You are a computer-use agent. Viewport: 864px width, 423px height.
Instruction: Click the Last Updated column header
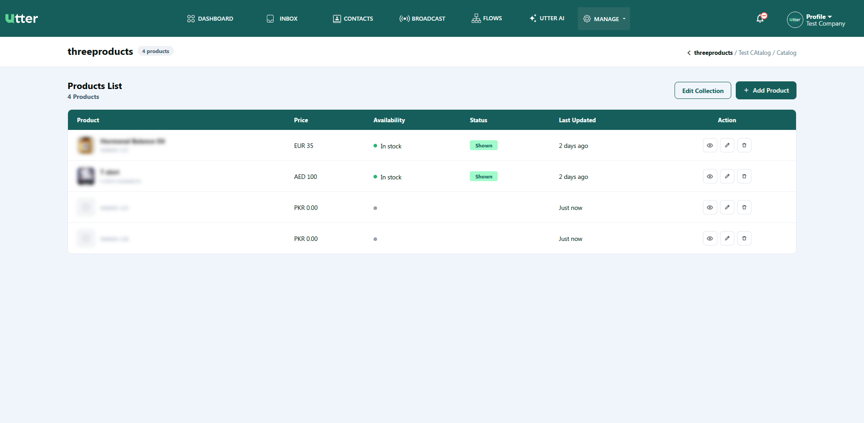click(x=577, y=120)
